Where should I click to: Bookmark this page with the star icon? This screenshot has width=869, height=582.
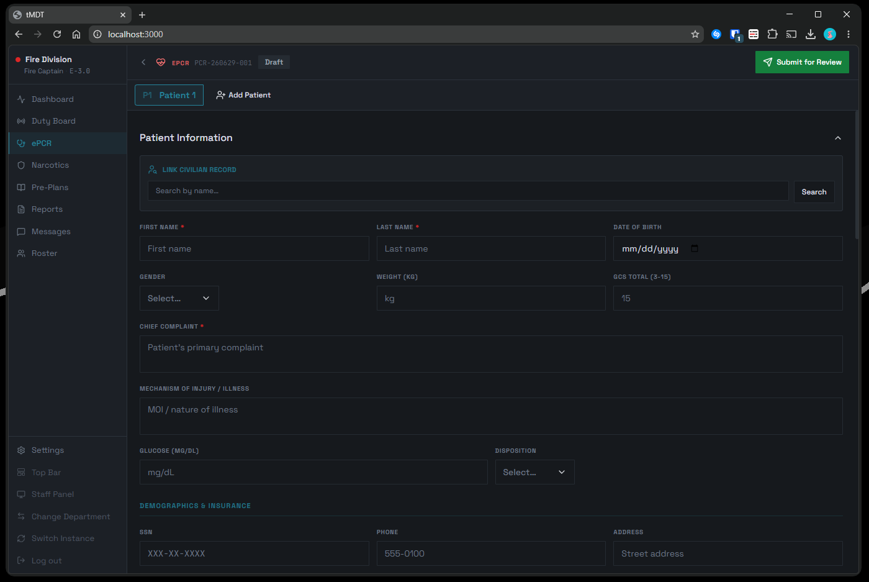pyautogui.click(x=695, y=34)
